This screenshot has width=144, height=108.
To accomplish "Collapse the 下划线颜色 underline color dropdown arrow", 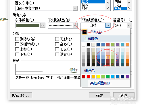I will (x=108, y=25).
